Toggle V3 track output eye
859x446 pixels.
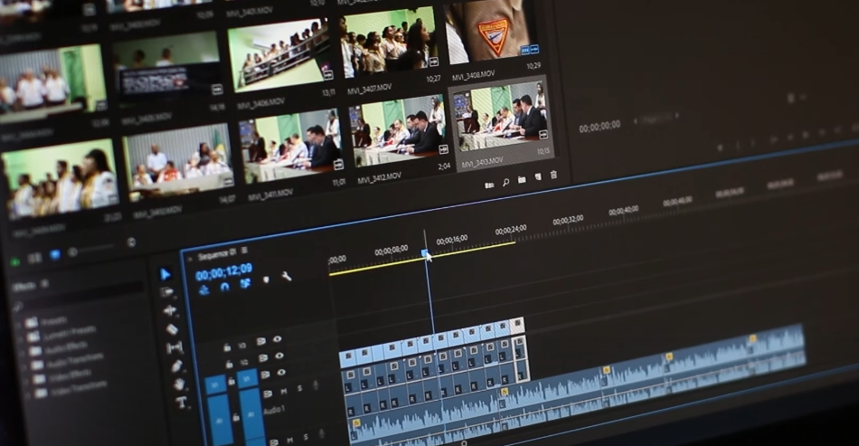point(278,339)
